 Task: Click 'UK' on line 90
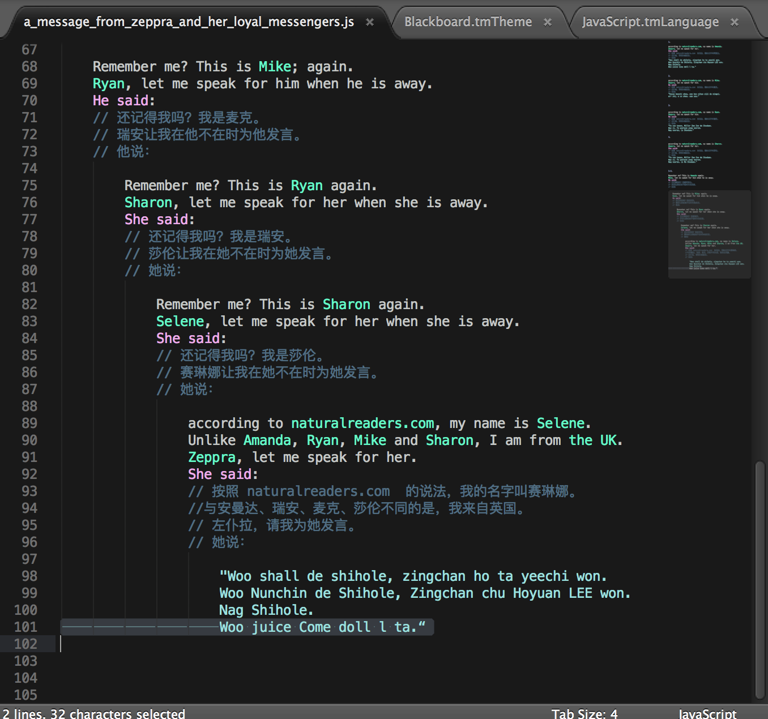tap(608, 440)
